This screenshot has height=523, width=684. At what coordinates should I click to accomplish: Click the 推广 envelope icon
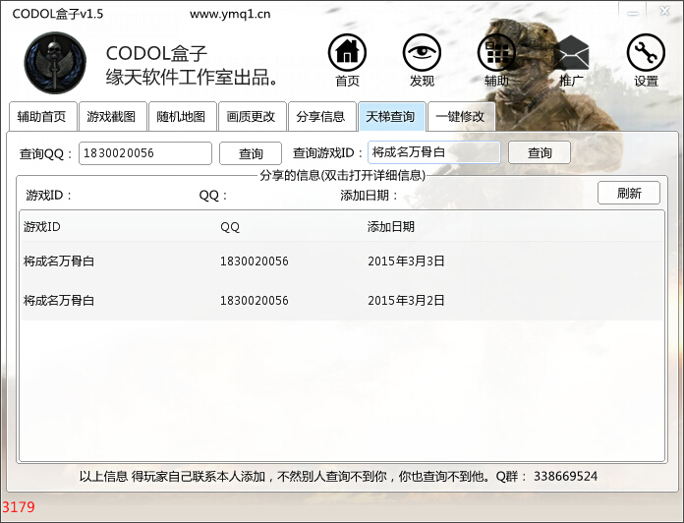[x=571, y=54]
